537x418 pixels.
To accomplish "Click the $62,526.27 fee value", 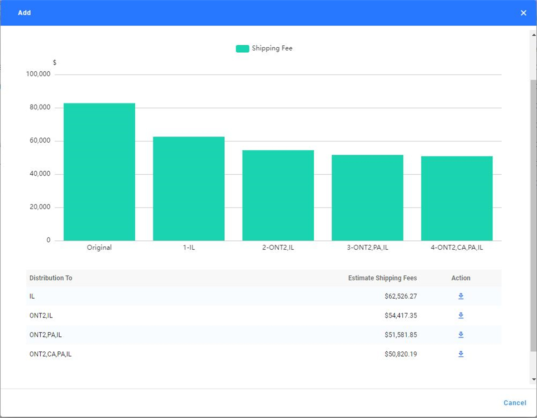I will click(x=401, y=297).
